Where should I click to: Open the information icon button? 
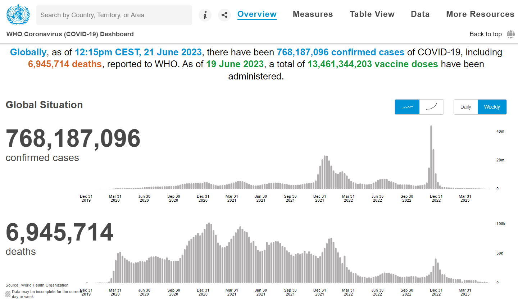[x=205, y=15]
